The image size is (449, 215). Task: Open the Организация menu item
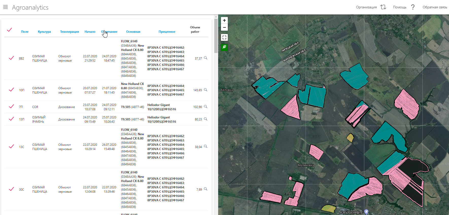(366, 7)
